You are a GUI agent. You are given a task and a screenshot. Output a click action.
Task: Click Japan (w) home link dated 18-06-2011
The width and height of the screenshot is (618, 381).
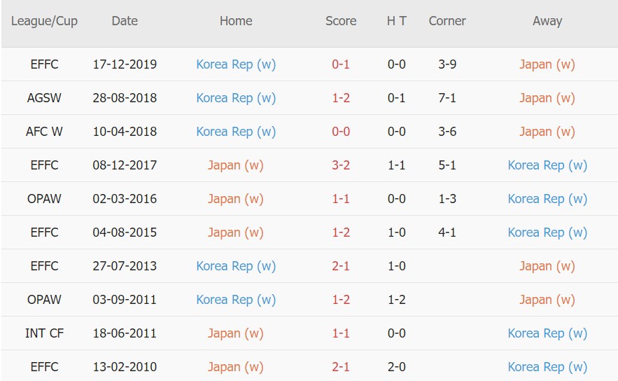[x=236, y=333]
